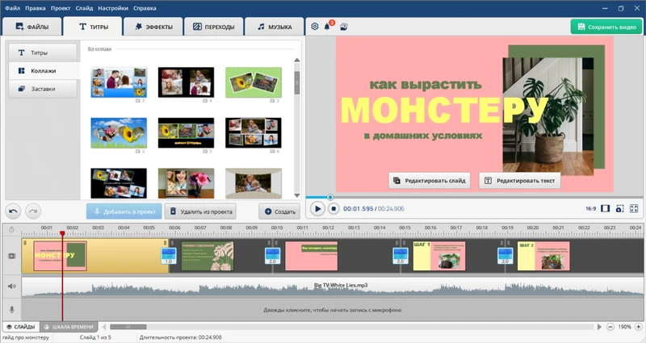Choose the black collage template with 4 photos
Viewport: 646px width, 343px height.
187,82
